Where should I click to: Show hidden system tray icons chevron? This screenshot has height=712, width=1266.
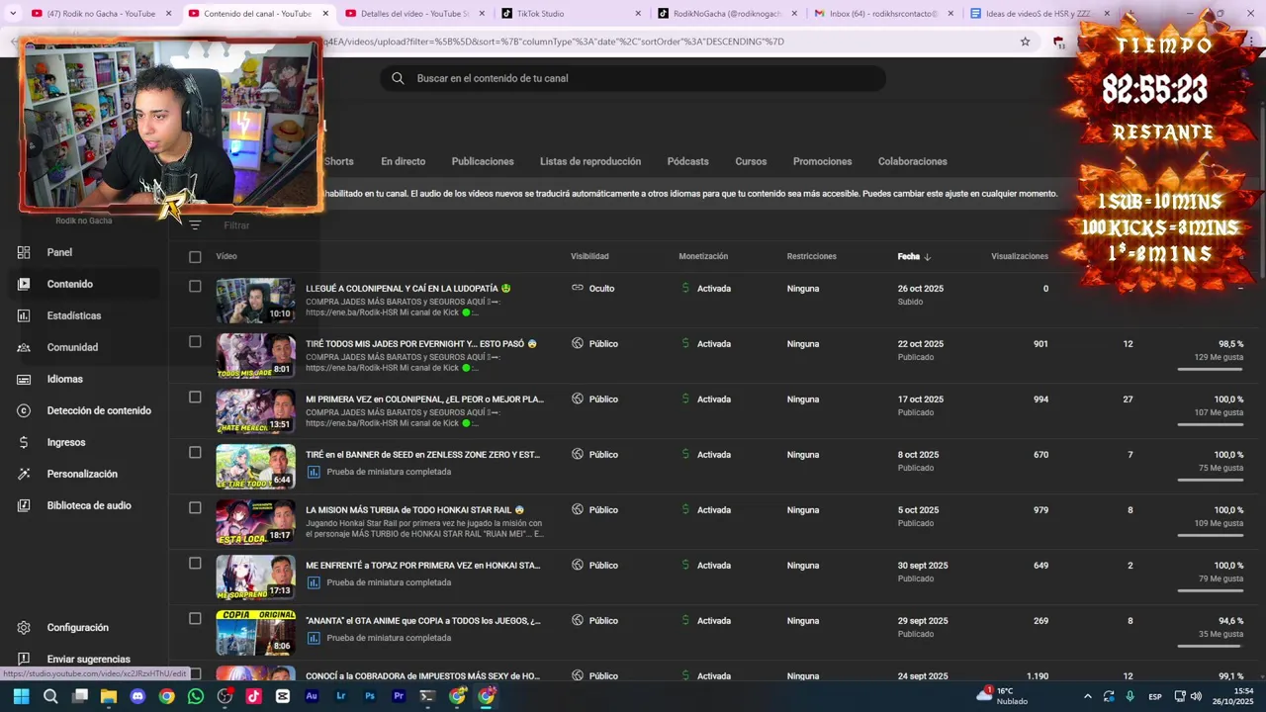(x=1087, y=696)
